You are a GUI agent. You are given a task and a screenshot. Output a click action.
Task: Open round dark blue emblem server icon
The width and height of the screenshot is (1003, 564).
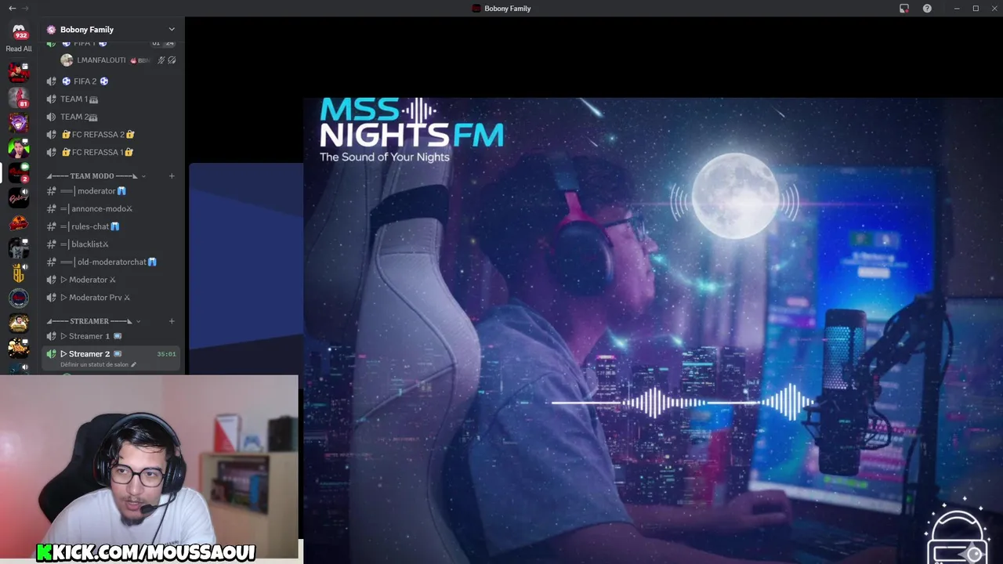pos(19,298)
